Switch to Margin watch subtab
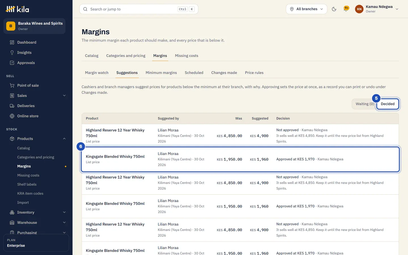This screenshot has height=255, width=408. point(97,73)
